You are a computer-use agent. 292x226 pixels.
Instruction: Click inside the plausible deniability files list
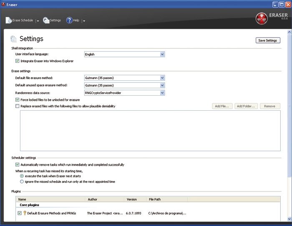click(x=150, y=131)
